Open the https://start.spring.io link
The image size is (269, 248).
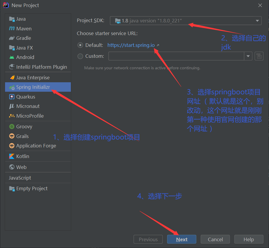coord(131,45)
